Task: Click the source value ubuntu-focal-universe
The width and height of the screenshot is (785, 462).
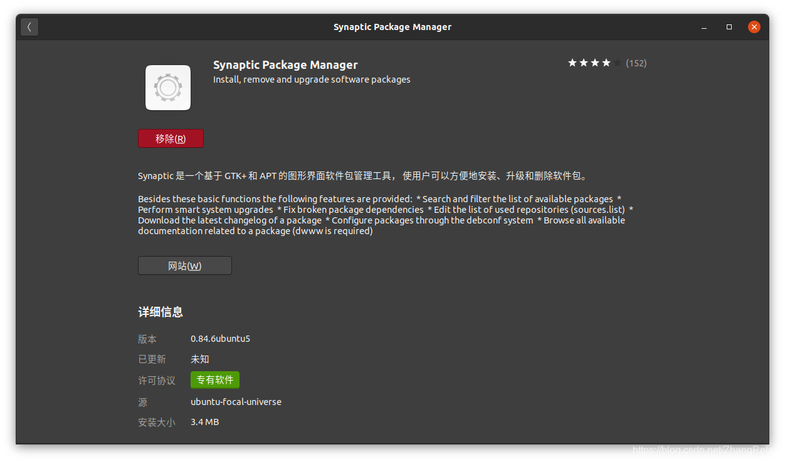Action: 236,402
